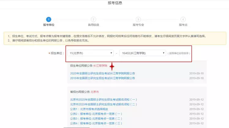This screenshot has width=229, height=128.
Task: Click the step 1 circle icon
Action: (x=49, y=19)
